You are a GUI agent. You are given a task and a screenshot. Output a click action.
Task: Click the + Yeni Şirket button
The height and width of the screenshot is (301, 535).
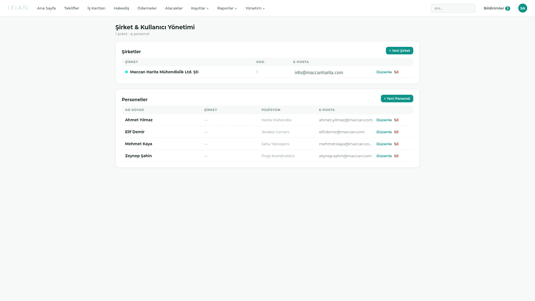coord(399,50)
